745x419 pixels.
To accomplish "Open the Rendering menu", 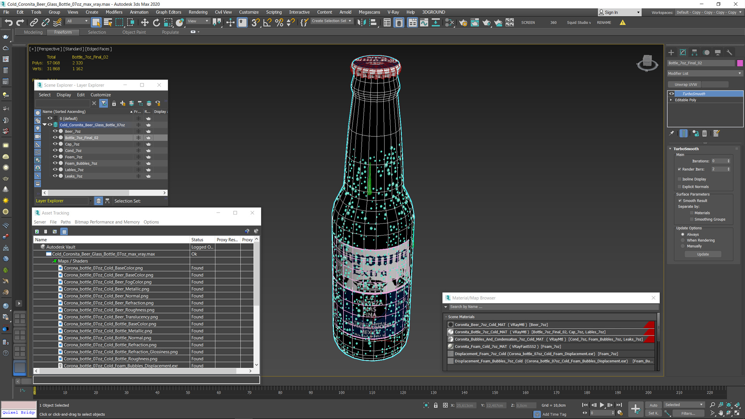I will (x=198, y=12).
